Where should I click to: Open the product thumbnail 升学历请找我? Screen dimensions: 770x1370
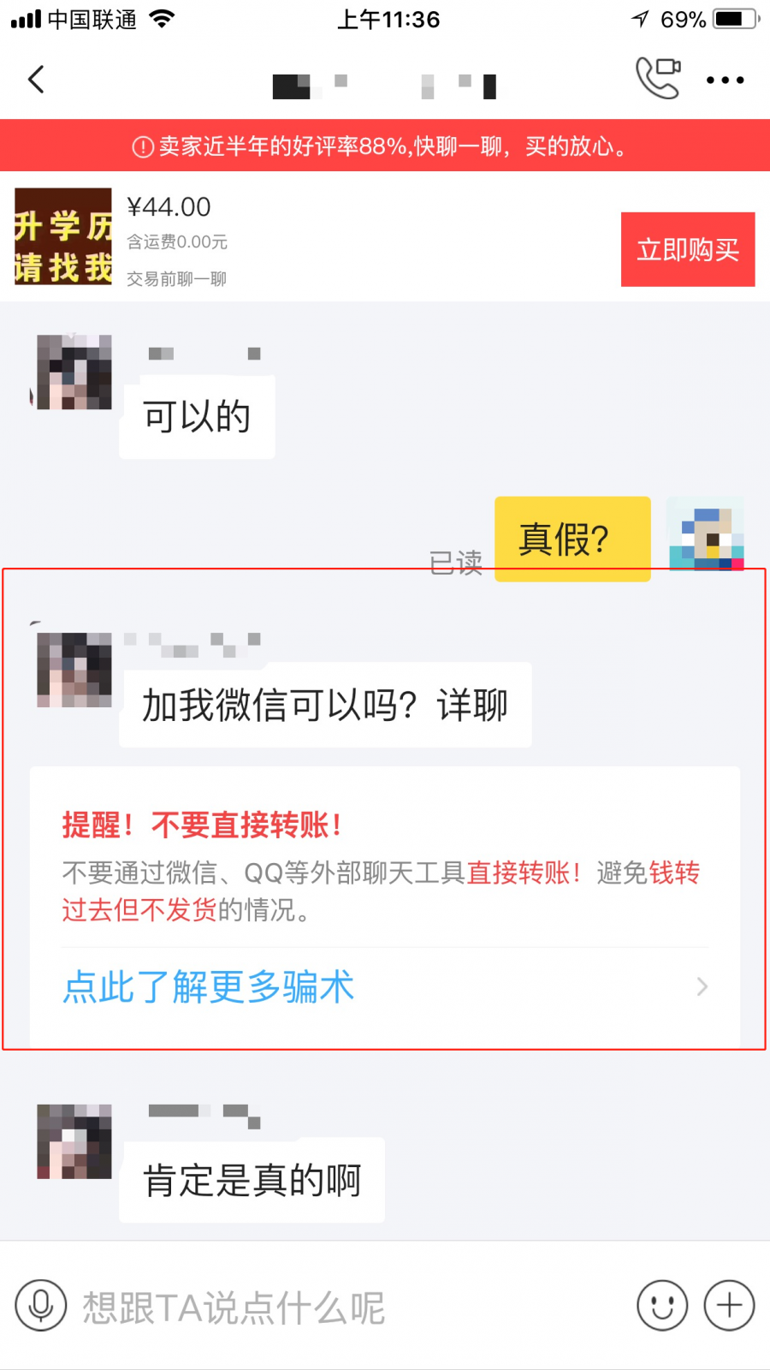click(63, 236)
